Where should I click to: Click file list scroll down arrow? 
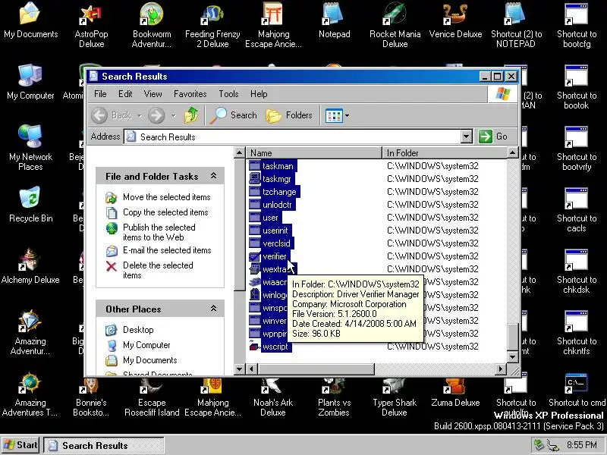coord(513,356)
